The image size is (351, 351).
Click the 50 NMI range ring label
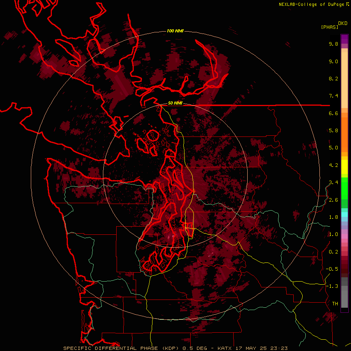click(175, 103)
